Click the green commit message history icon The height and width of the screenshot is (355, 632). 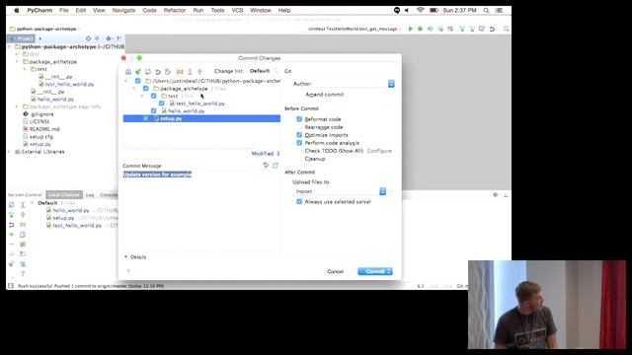(266, 165)
